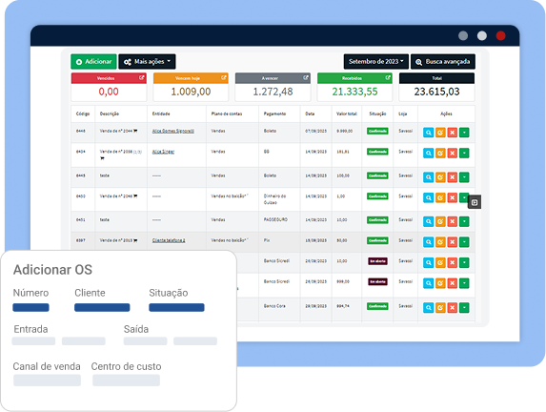Click the Canal de venda field

[x=47, y=380]
